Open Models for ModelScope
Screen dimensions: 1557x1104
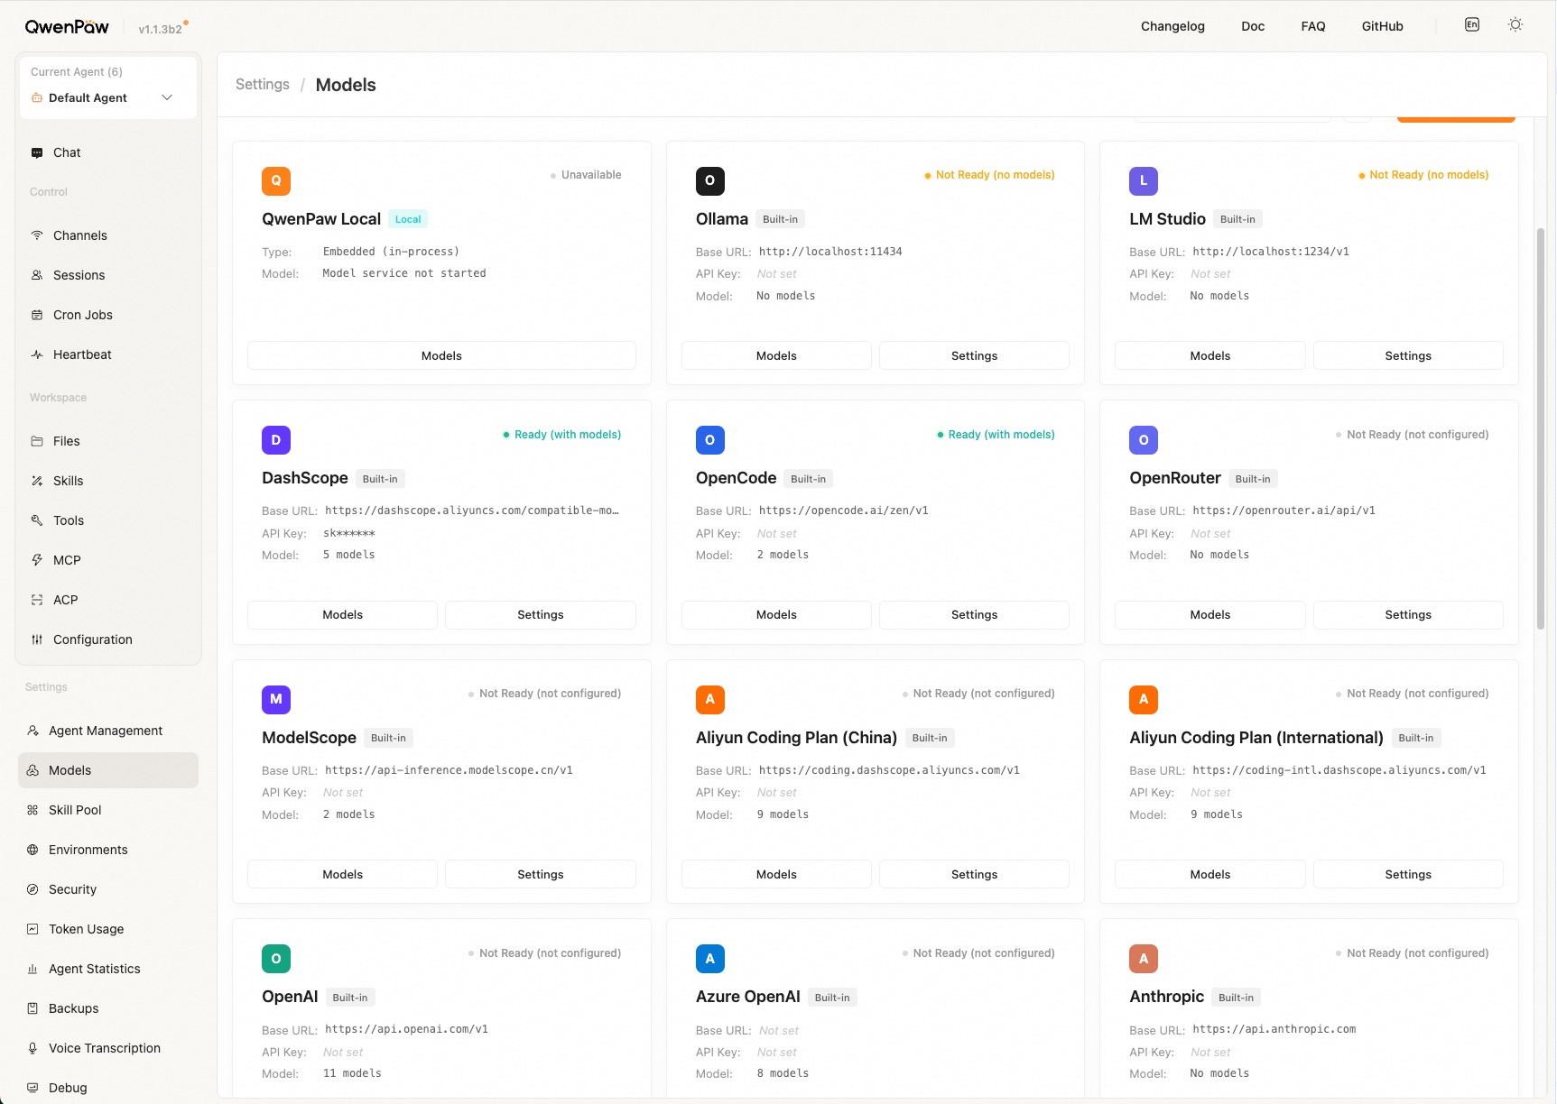[x=342, y=874]
